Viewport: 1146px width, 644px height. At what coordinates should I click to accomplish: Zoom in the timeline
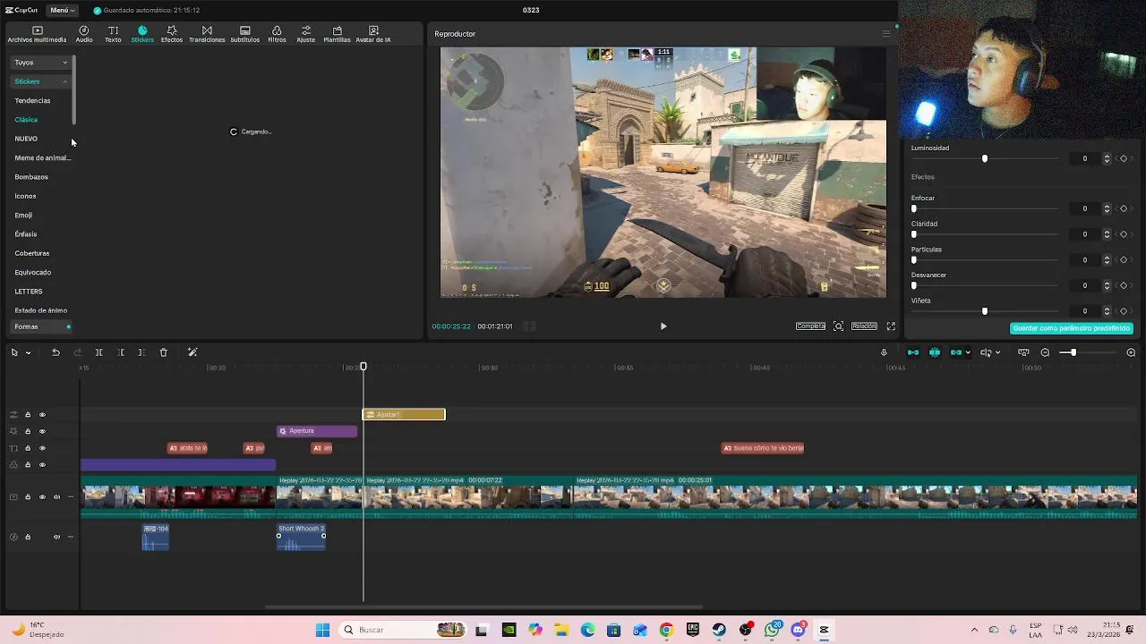[1131, 352]
